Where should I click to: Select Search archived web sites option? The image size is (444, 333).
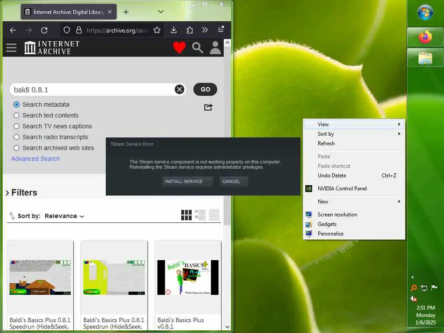[x=16, y=148]
